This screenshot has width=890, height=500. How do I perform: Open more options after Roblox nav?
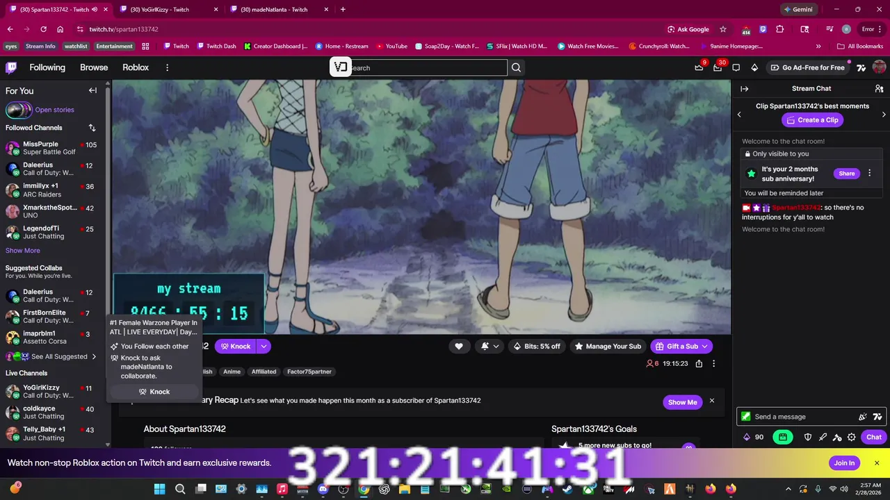(x=167, y=67)
